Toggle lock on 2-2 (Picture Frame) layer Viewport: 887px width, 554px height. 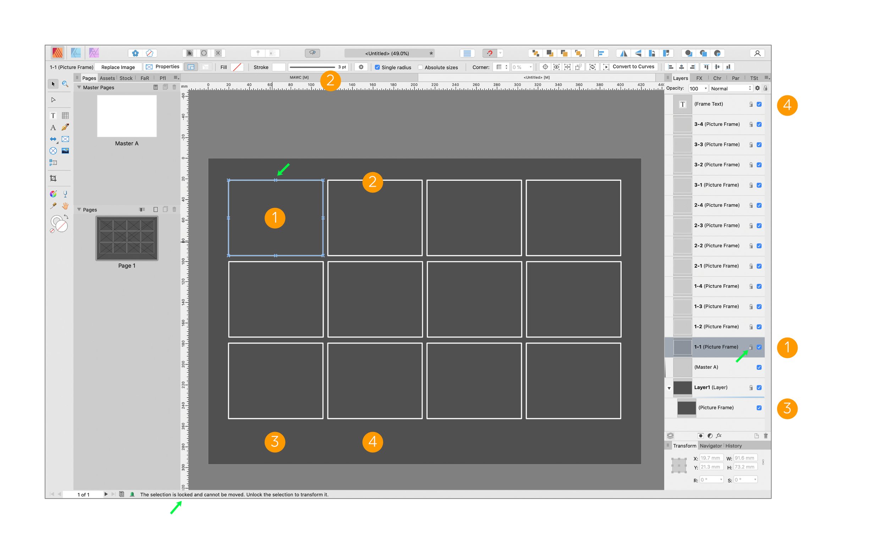tap(751, 246)
